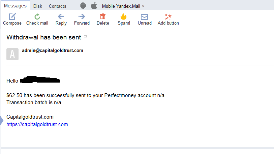
Task: Reply to this email
Action: pyautogui.click(x=61, y=17)
